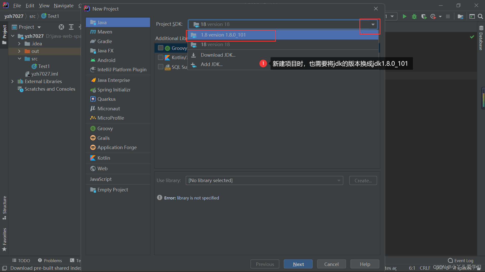Open View menu
This screenshot has width=485, height=272.
pyautogui.click(x=44, y=6)
